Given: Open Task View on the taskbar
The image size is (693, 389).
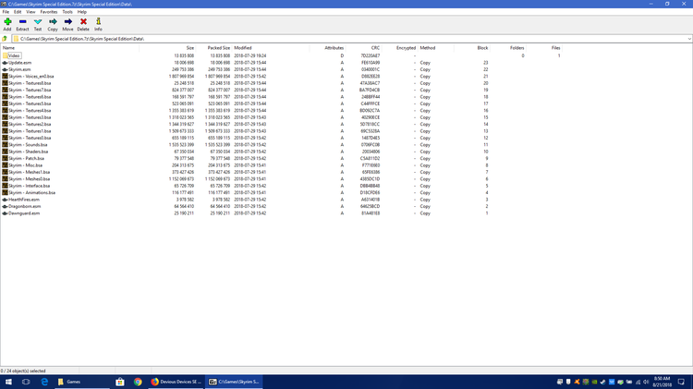Looking at the screenshot, I should pyautogui.click(x=26, y=382).
